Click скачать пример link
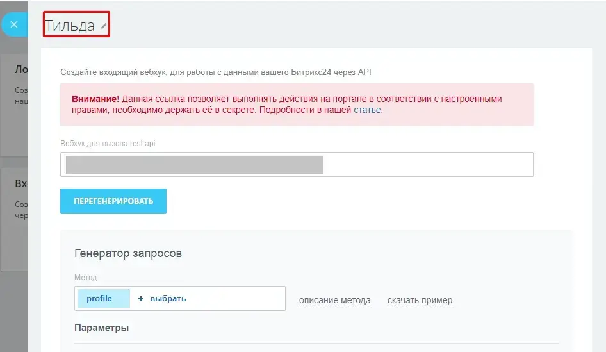This screenshot has height=352, width=606. (420, 300)
